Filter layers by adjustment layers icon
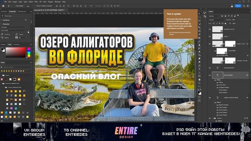 point(225,16)
